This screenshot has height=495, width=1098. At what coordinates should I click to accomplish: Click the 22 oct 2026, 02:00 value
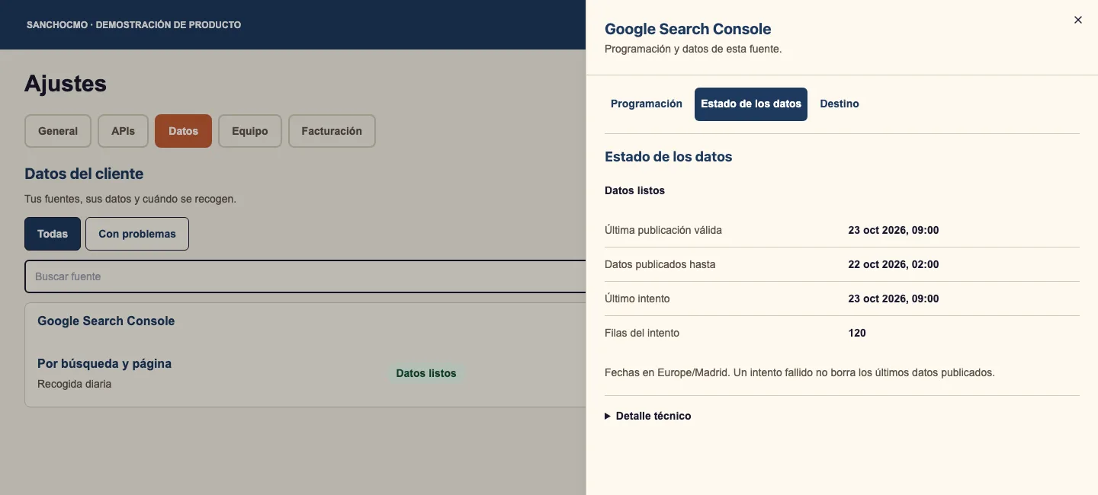[x=894, y=264]
